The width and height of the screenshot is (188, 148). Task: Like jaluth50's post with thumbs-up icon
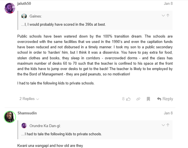coord(129,99)
